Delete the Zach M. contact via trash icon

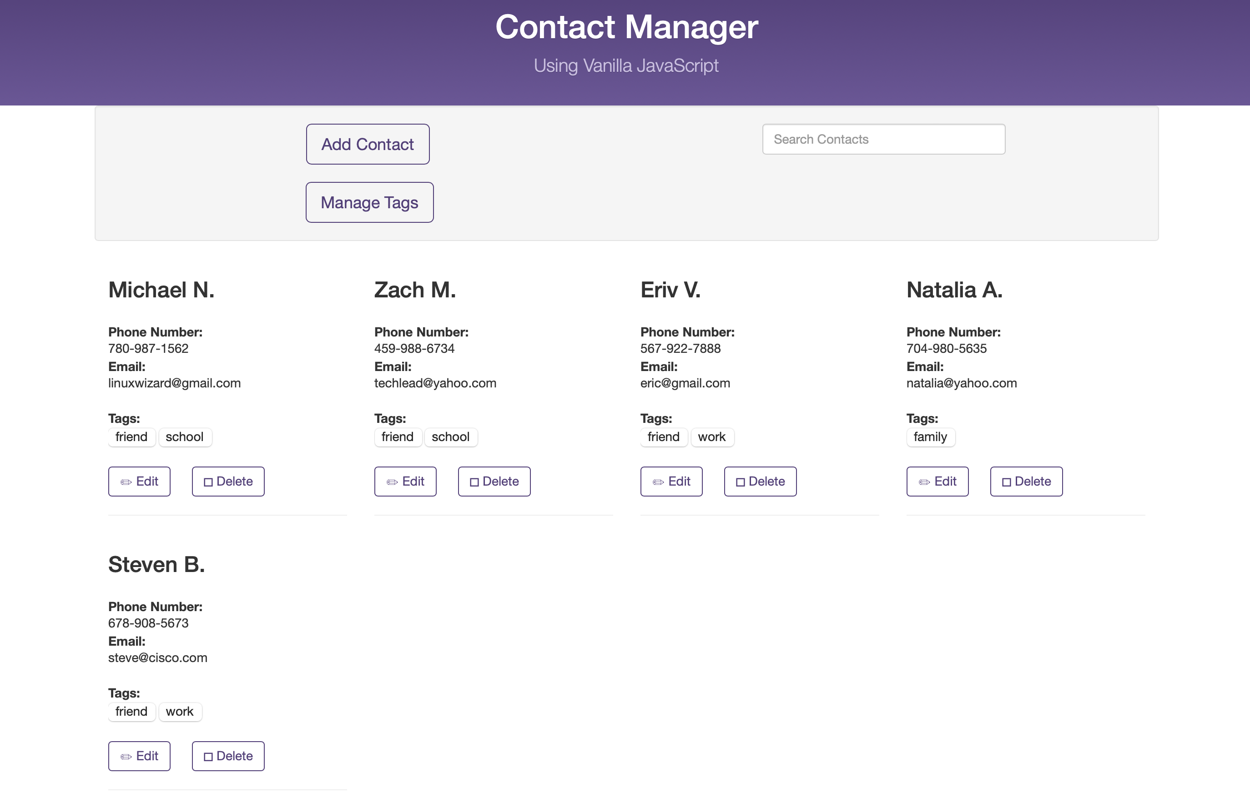[474, 482]
